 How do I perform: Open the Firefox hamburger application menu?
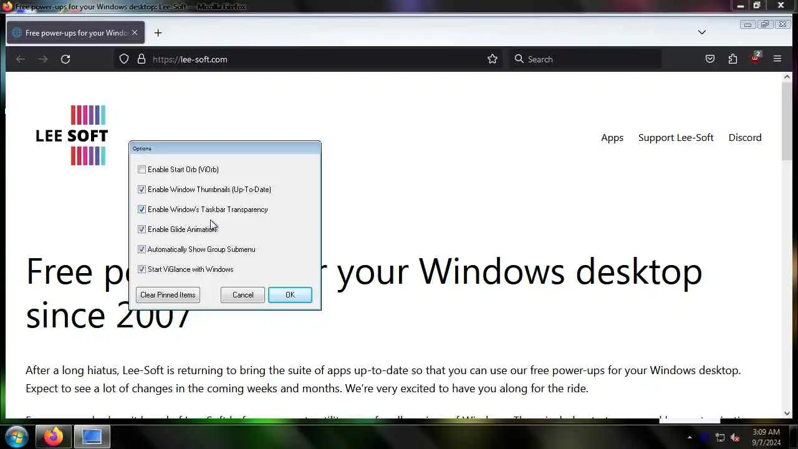point(777,59)
